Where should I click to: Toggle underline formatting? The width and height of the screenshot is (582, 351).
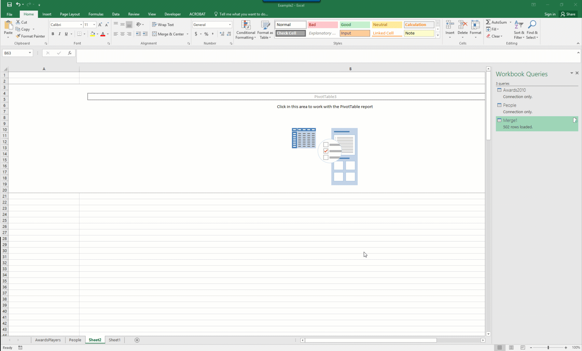tap(66, 34)
